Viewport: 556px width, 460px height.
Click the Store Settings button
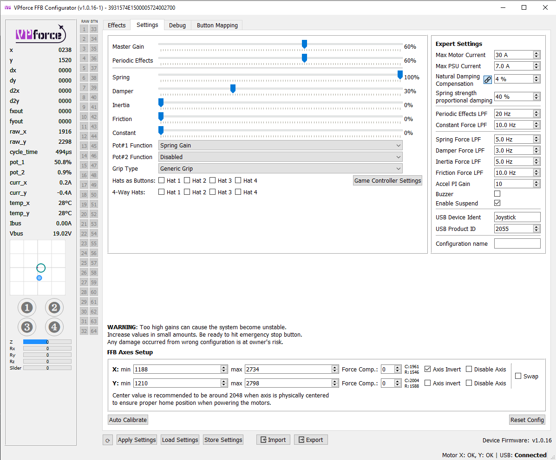click(223, 440)
